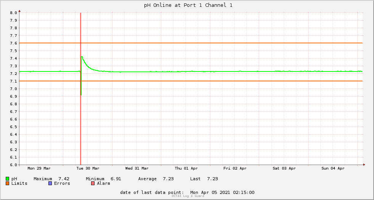The width and height of the screenshot is (374, 200).
Task: Click the 7.1 y-axis label
Action: pyautogui.click(x=14, y=81)
